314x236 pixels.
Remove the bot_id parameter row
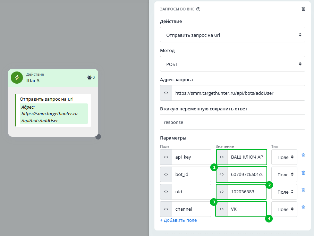click(x=303, y=172)
